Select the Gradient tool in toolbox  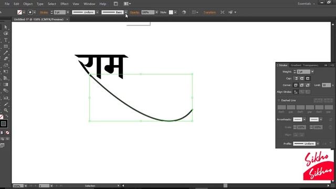(6, 85)
